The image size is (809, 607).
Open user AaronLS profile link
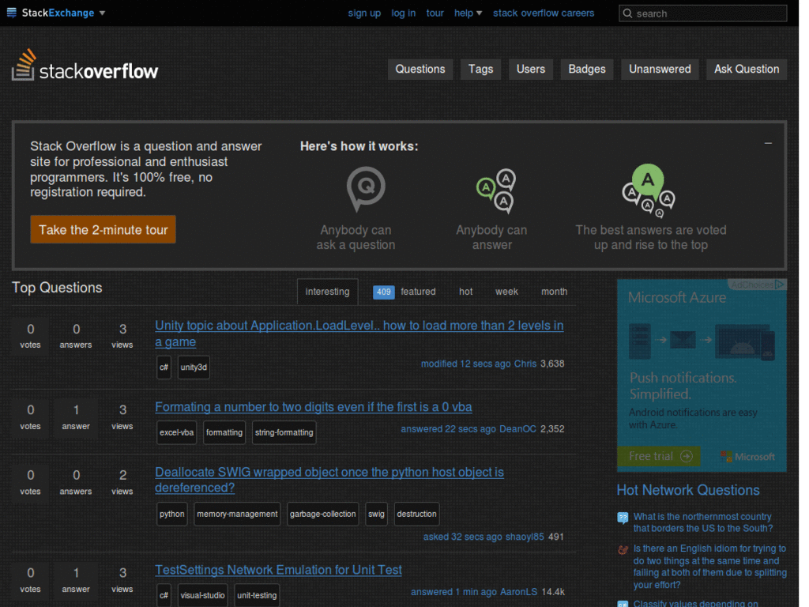pos(518,592)
